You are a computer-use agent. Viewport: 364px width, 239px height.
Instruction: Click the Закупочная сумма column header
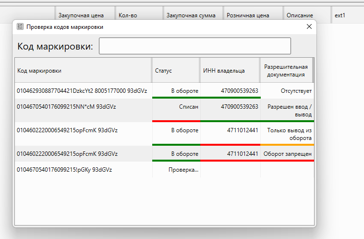(x=192, y=15)
